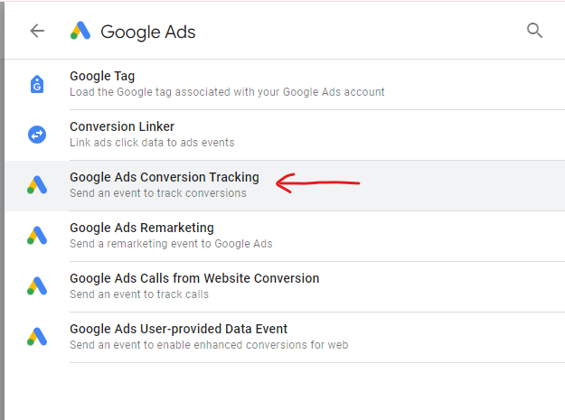The image size is (565, 420).
Task: Choose Google Ads User-provided Data Event
Action: [285, 337]
